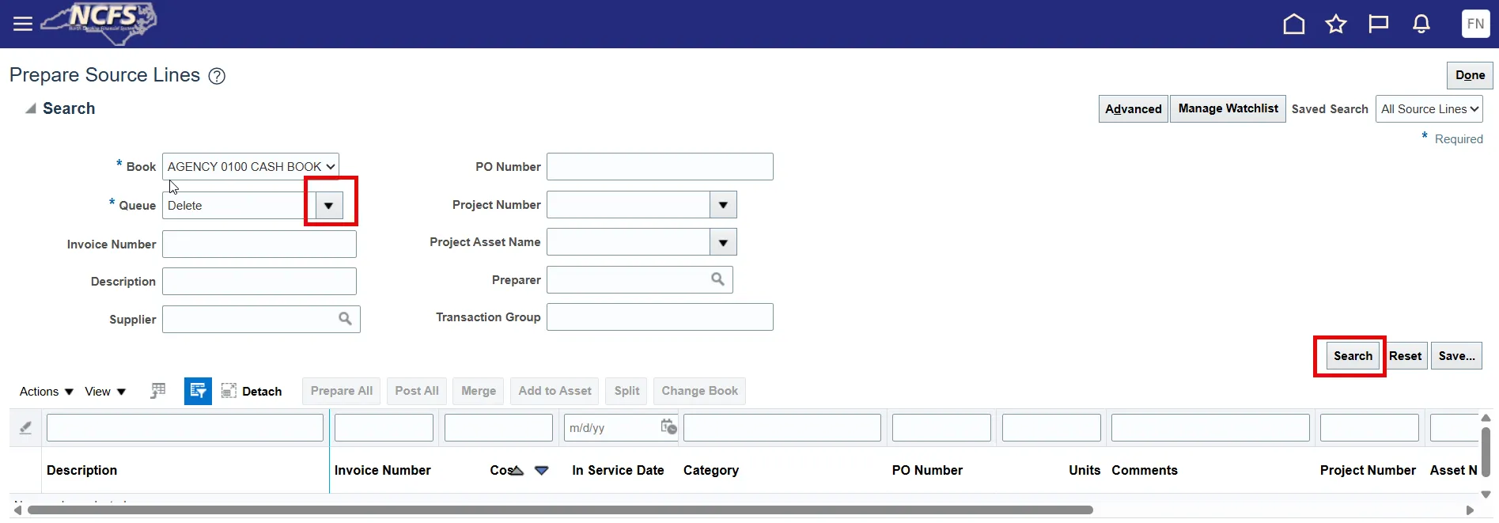The image size is (1499, 523).
Task: Click the Invoice Number column filter field
Action: (384, 427)
